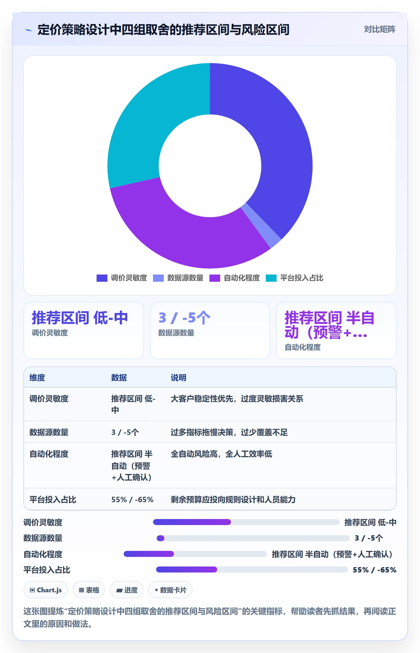
Task: Click the progress value 推荐区间 低-中
Action: click(x=370, y=522)
